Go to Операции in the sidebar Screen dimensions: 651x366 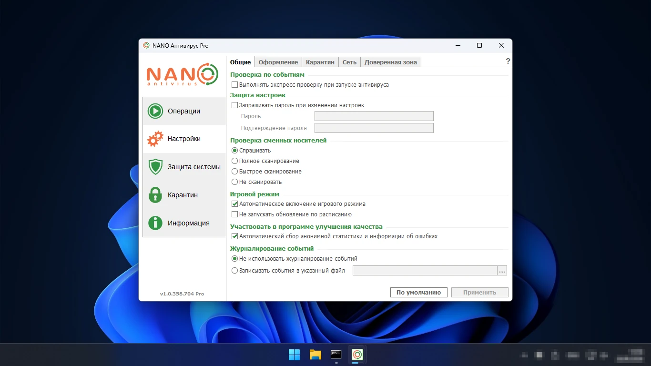[x=184, y=111]
